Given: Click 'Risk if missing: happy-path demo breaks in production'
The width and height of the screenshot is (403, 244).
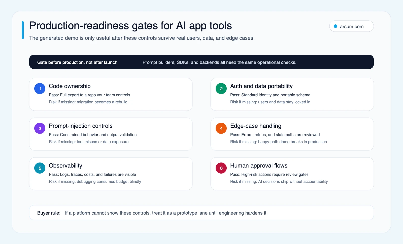Looking at the screenshot, I should [x=279, y=142].
